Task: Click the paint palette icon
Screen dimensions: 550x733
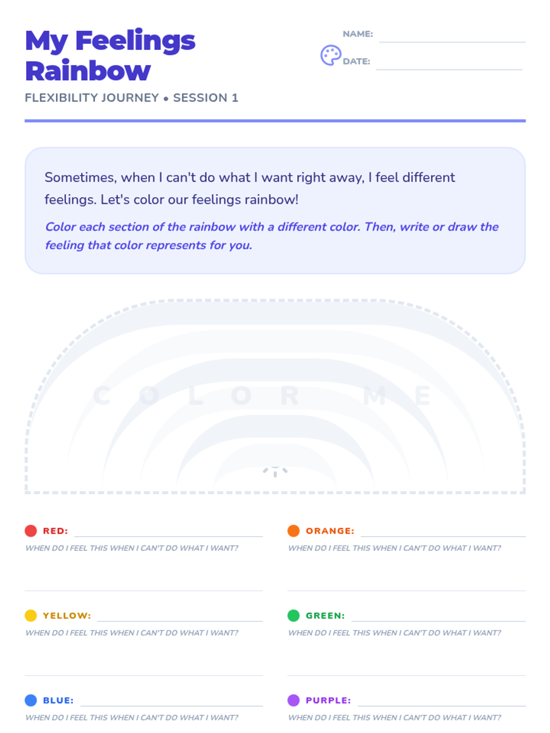Action: click(x=330, y=55)
